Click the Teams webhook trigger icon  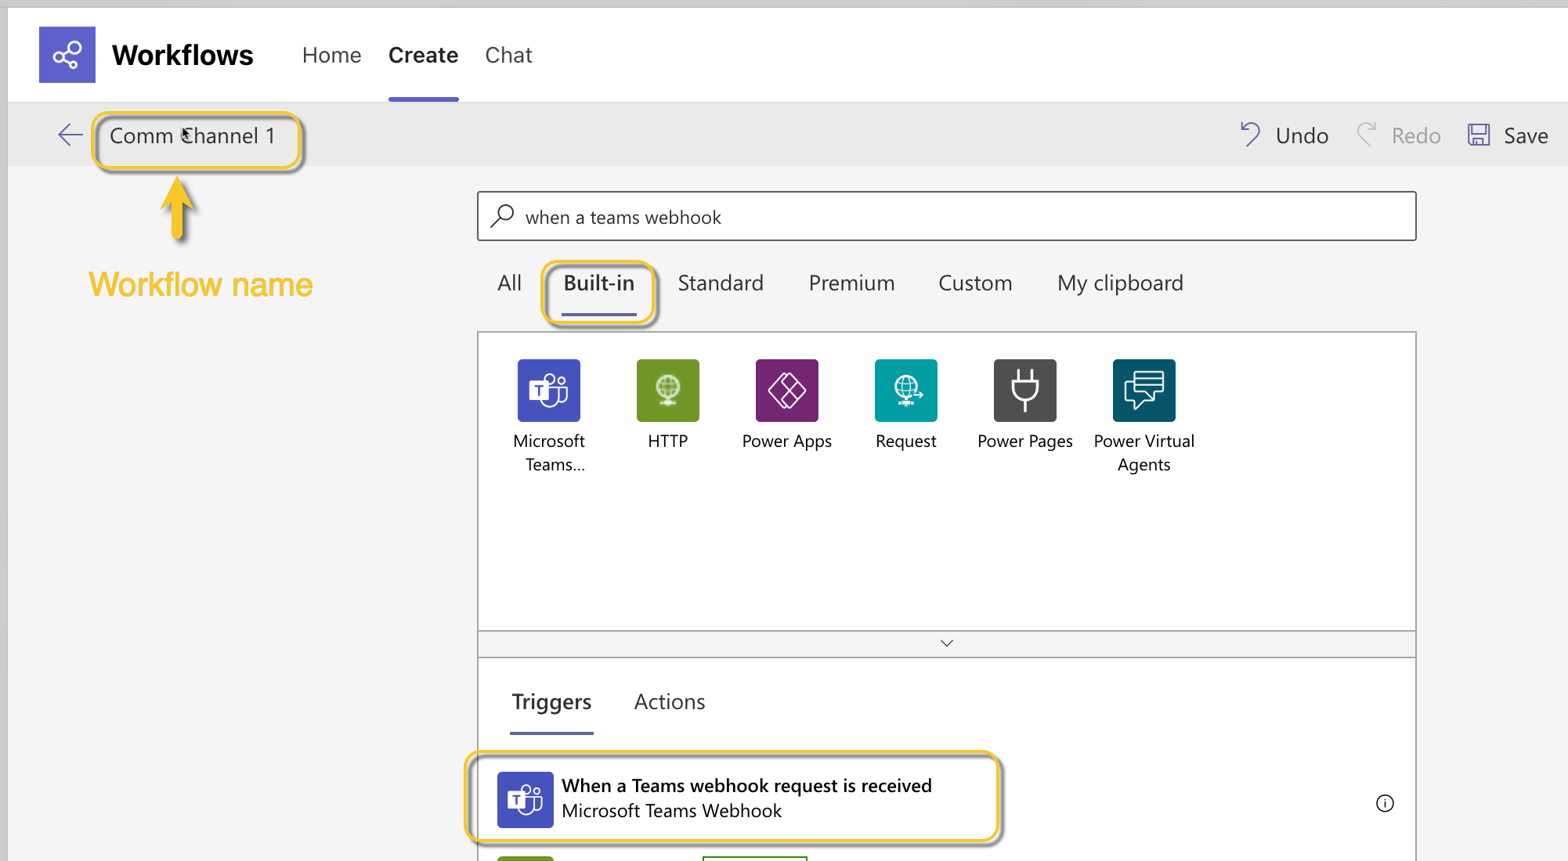(526, 800)
